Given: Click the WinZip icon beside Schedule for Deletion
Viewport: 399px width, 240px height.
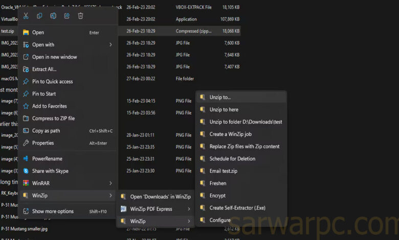Looking at the screenshot, I should point(203,158).
